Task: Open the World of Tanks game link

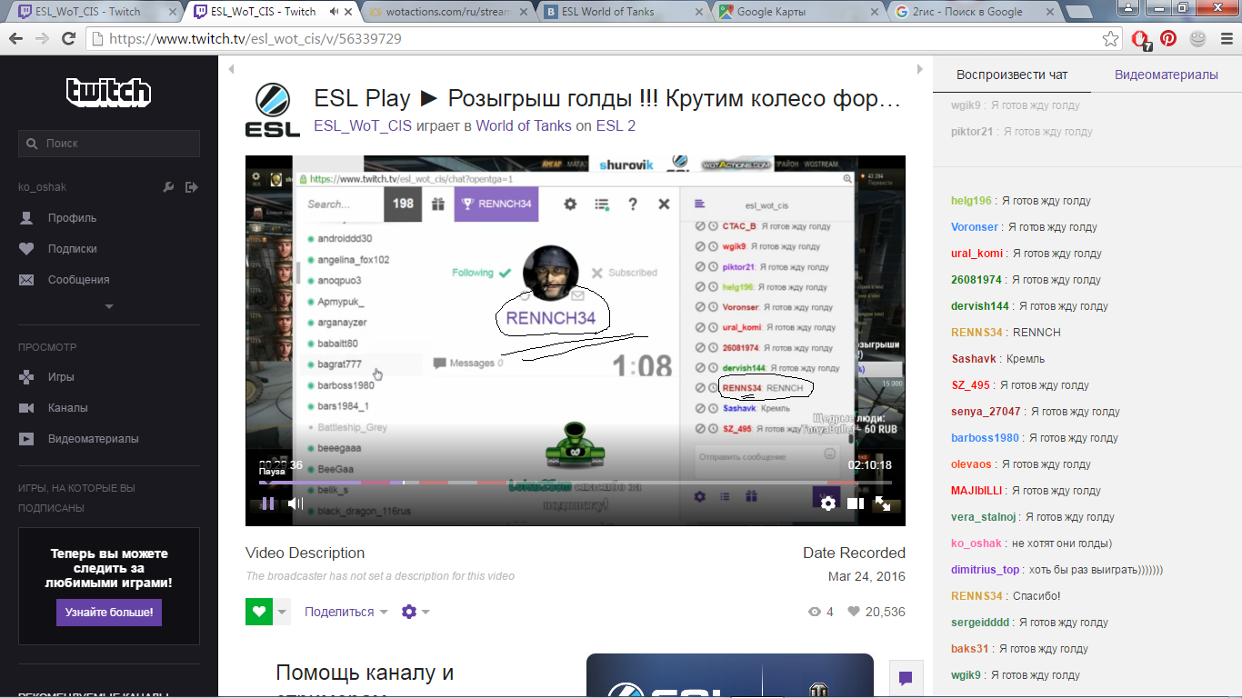Action: click(x=524, y=125)
